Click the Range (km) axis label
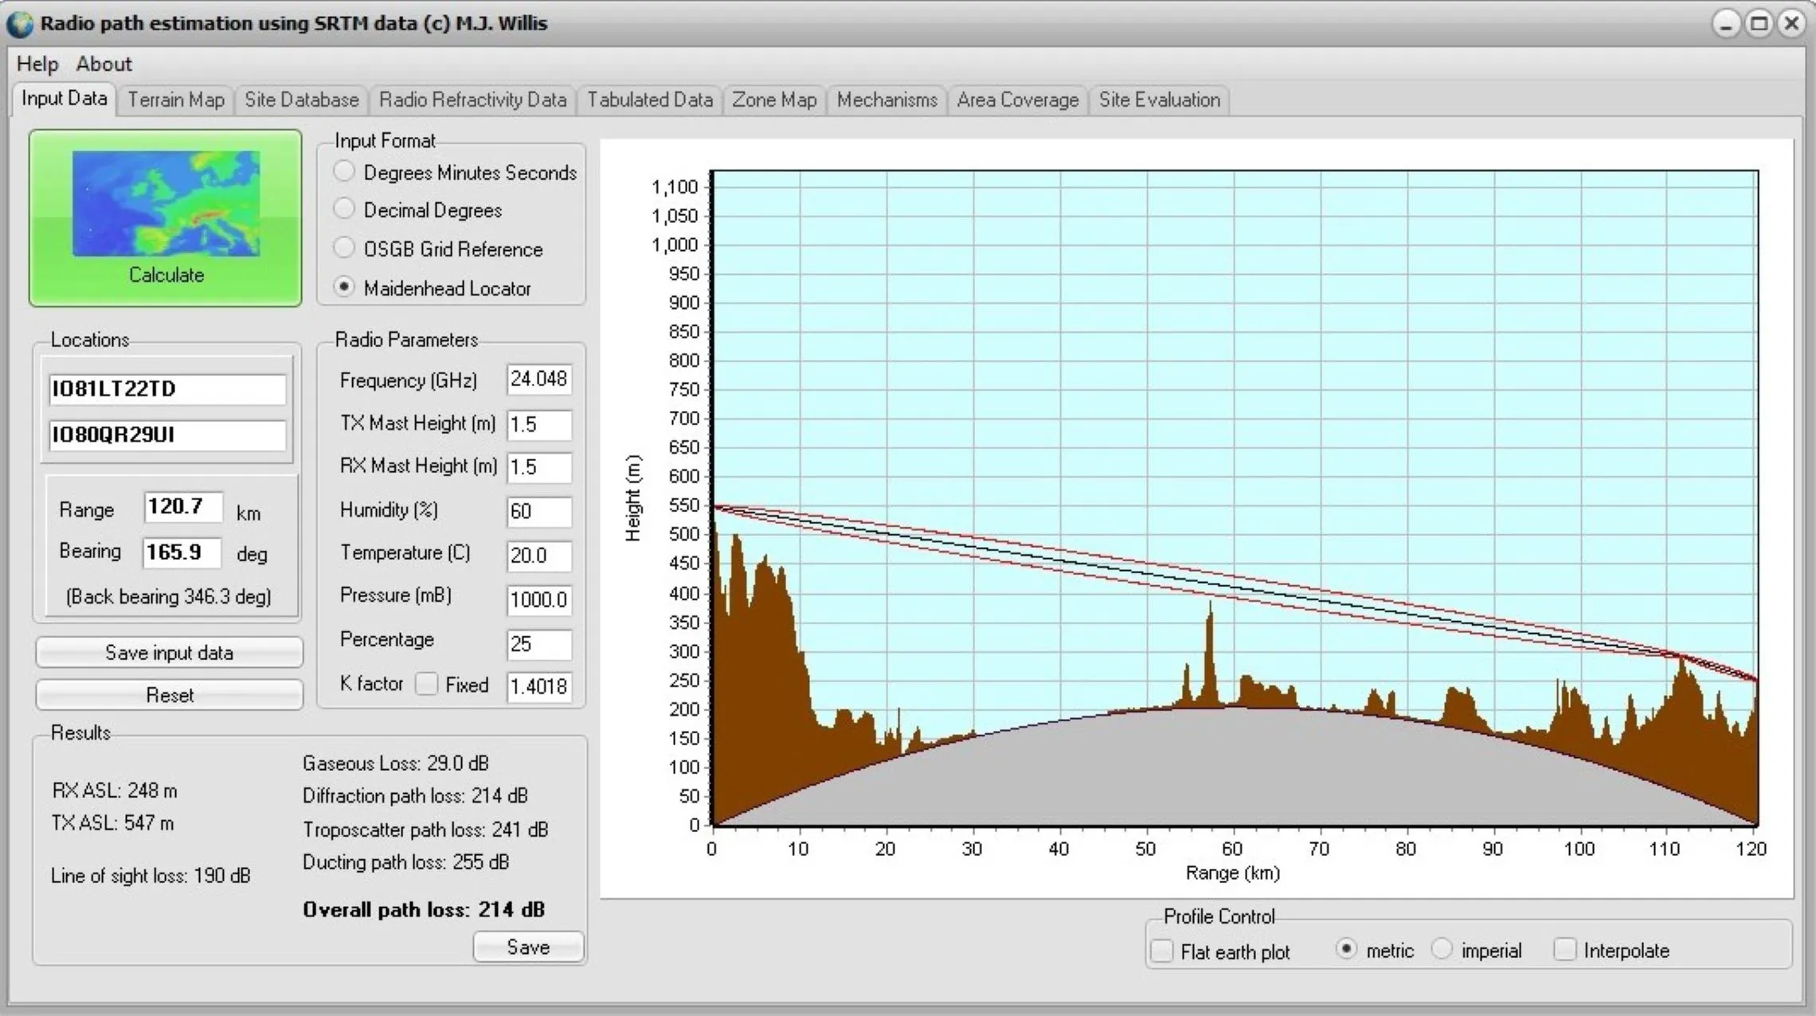Screen dimensions: 1816x1016 click(1233, 873)
